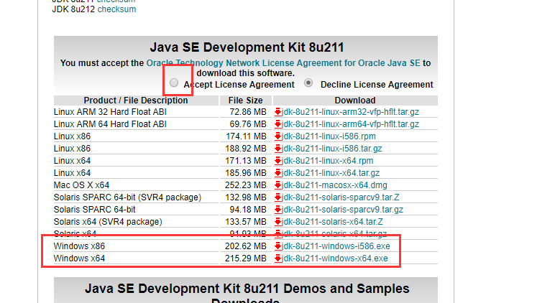Viewport: 555px width, 303px height.
Task: Download jdk-8u211-solaris-sparcv9.tar.gz
Action: (x=342, y=210)
